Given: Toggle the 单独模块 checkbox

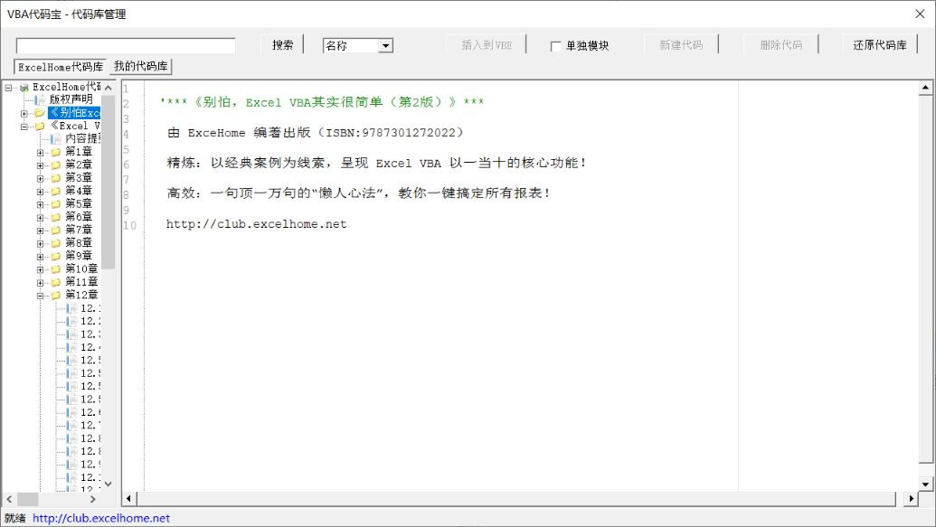Looking at the screenshot, I should pos(556,46).
